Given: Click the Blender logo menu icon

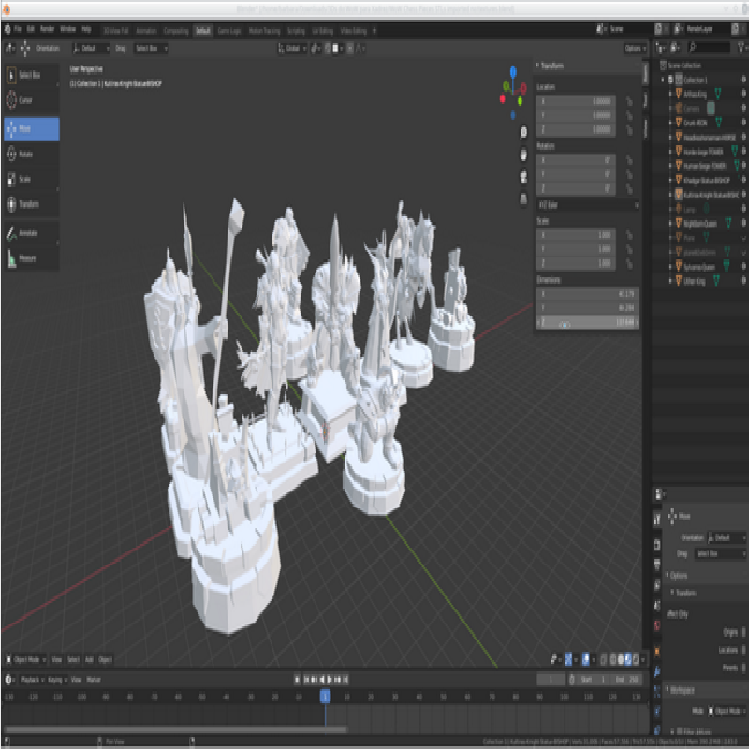Looking at the screenshot, I should pyautogui.click(x=7, y=30).
